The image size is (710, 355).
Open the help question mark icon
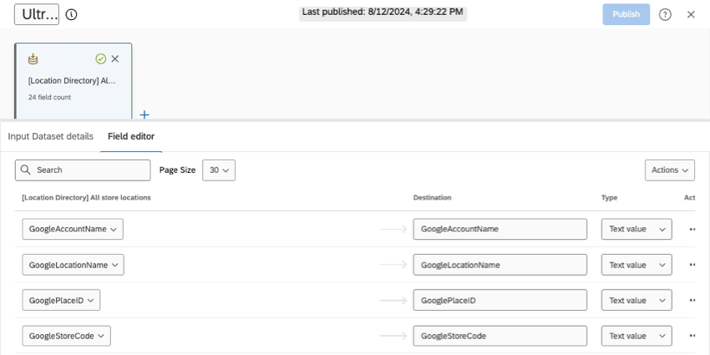coord(665,14)
